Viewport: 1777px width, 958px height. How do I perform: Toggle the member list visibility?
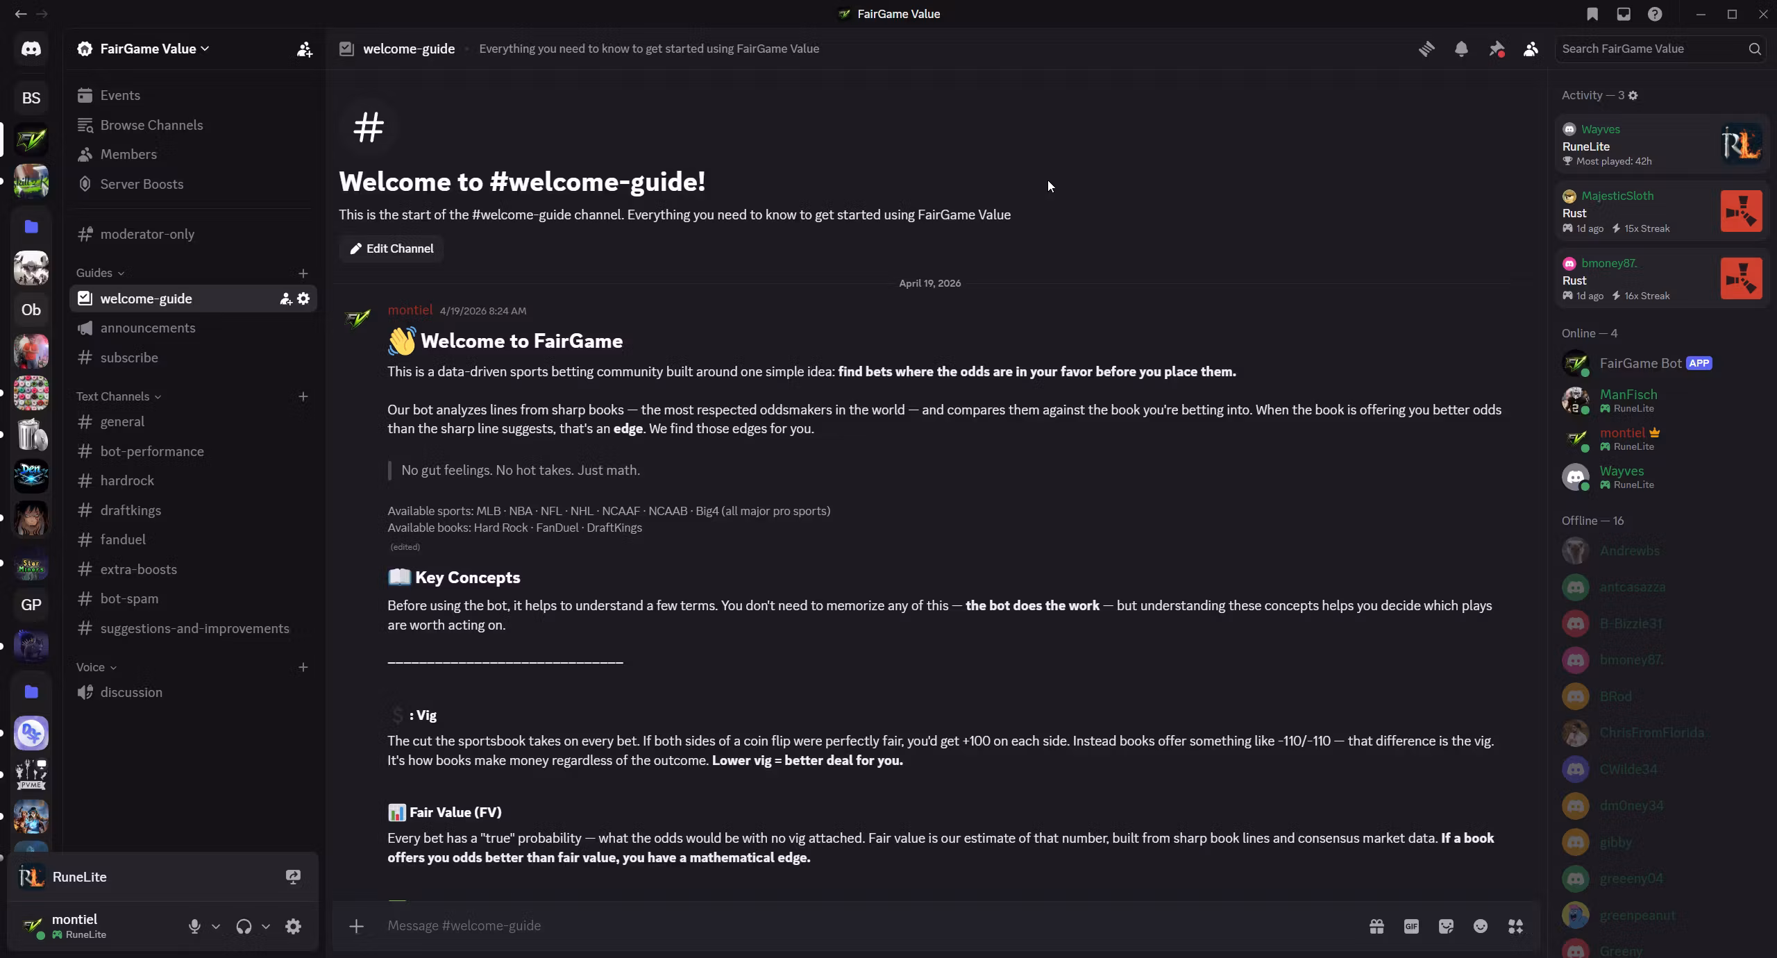click(x=1531, y=49)
